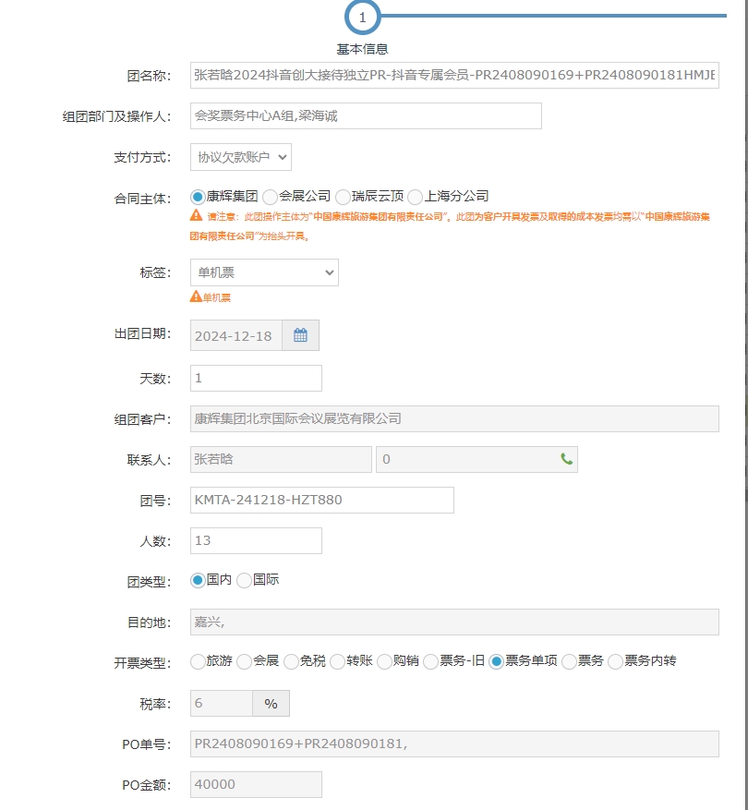Image resolution: width=748 pixels, height=810 pixels.
Task: Choose 上海分公司 radio button
Action: (x=416, y=197)
